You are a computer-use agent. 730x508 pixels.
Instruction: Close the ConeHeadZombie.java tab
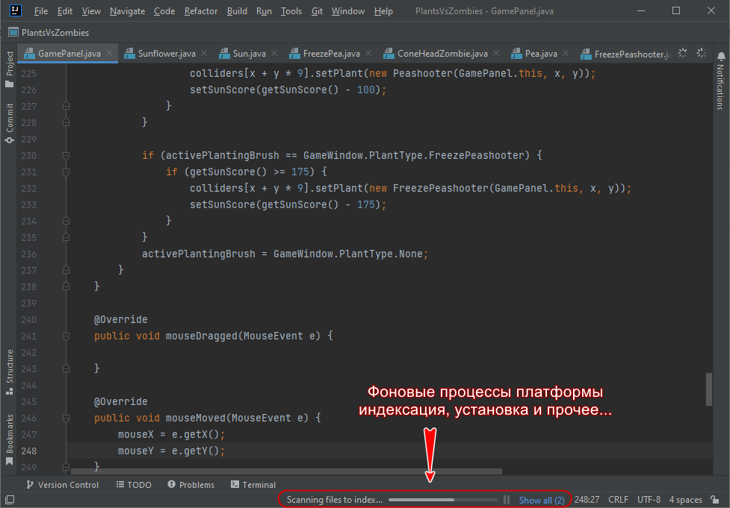496,53
